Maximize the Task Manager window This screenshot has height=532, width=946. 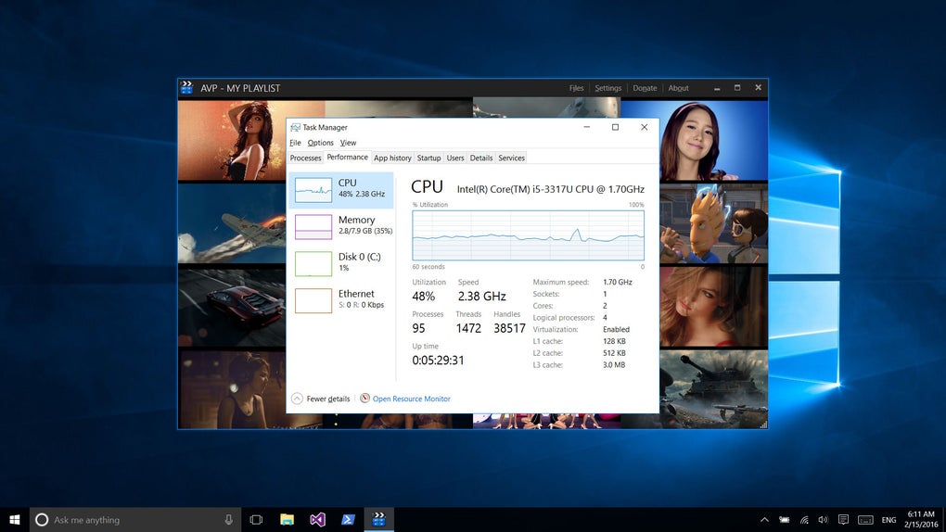point(616,127)
